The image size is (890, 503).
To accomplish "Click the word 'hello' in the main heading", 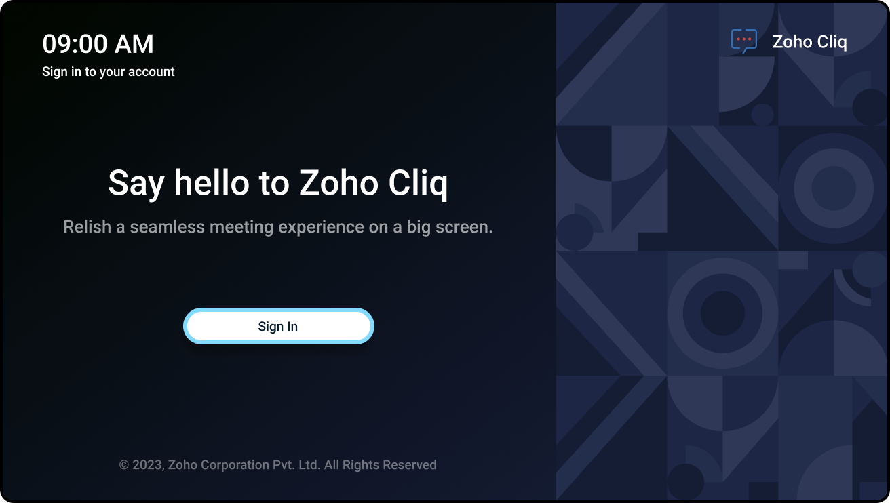I will [212, 183].
